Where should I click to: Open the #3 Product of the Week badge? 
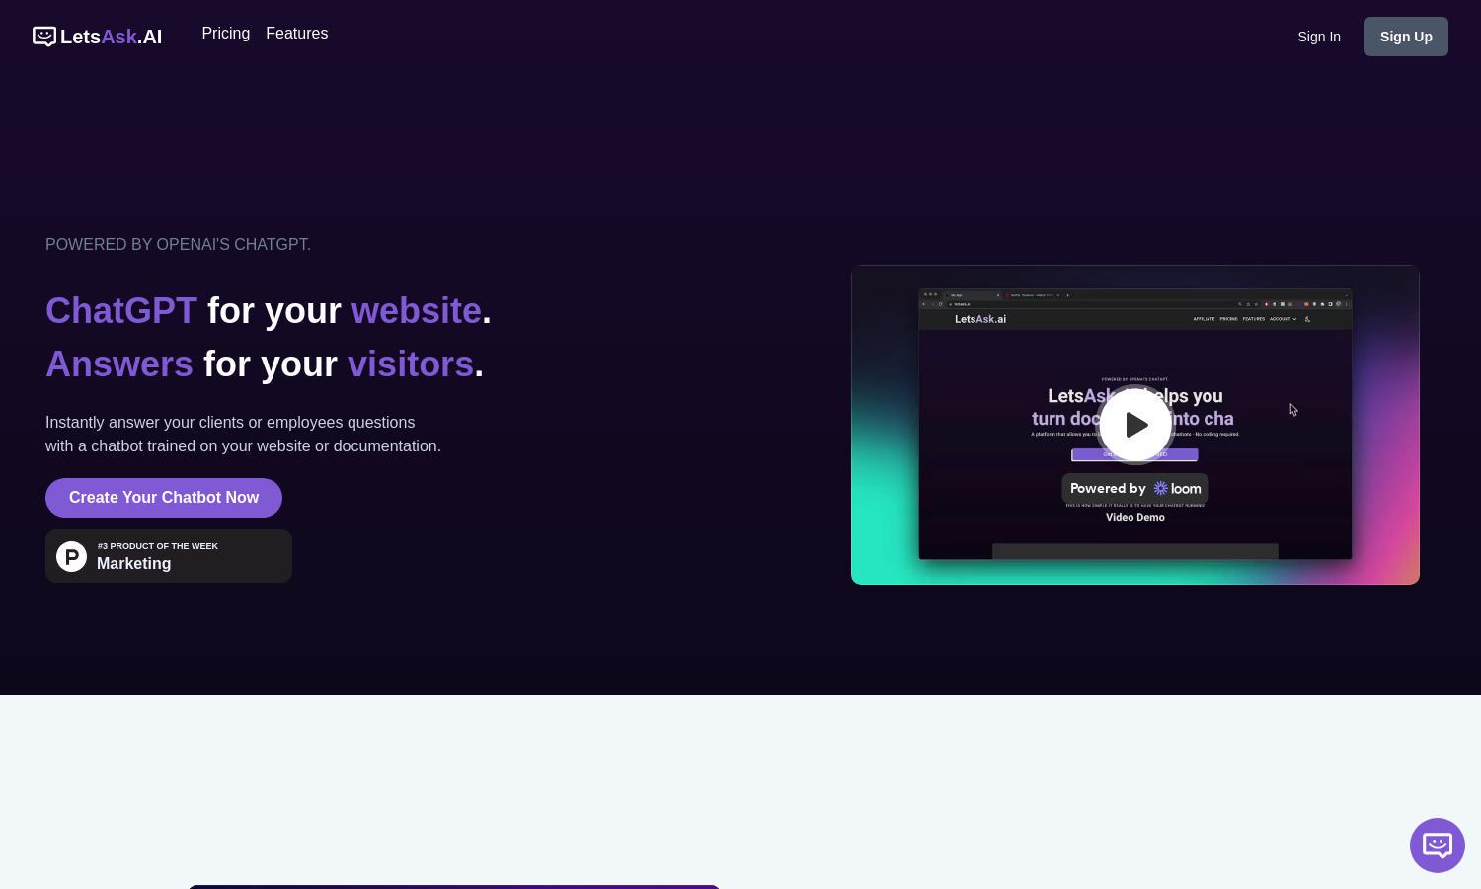tap(169, 556)
